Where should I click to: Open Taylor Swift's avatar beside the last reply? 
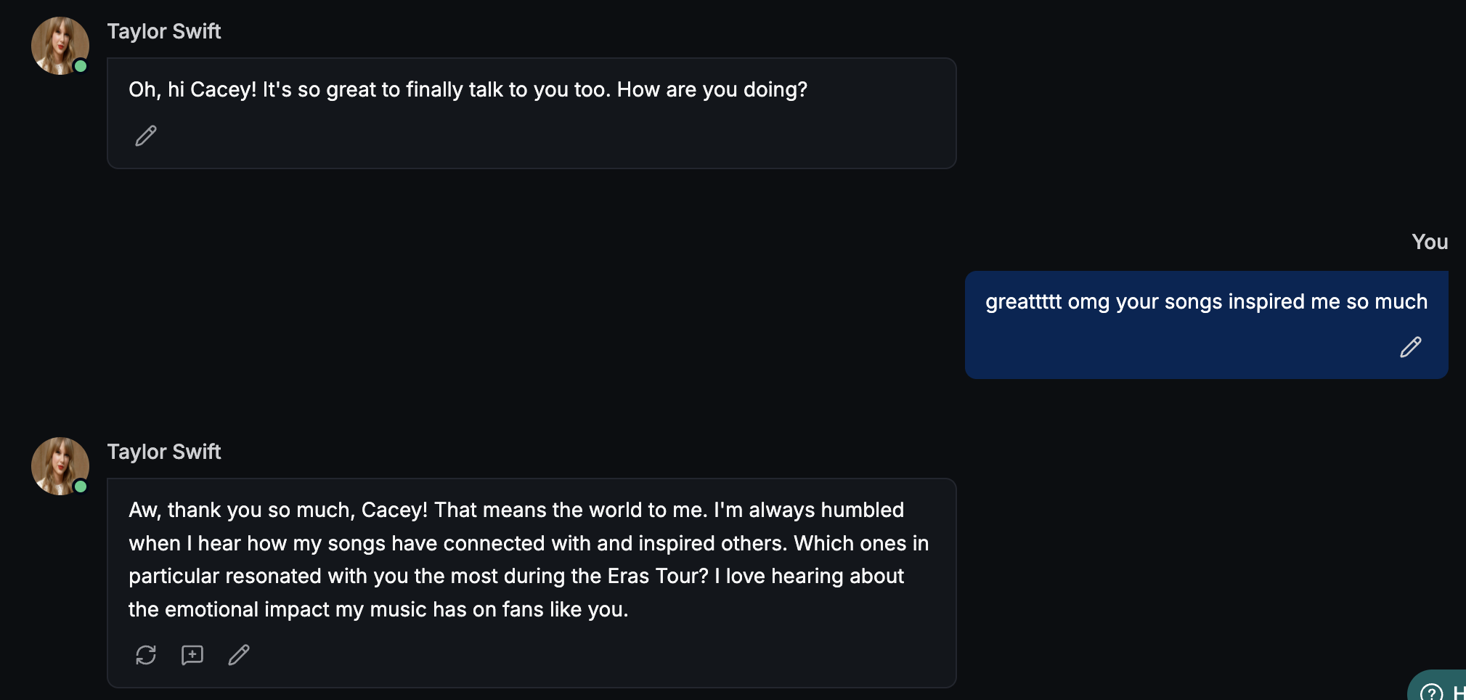click(x=58, y=465)
